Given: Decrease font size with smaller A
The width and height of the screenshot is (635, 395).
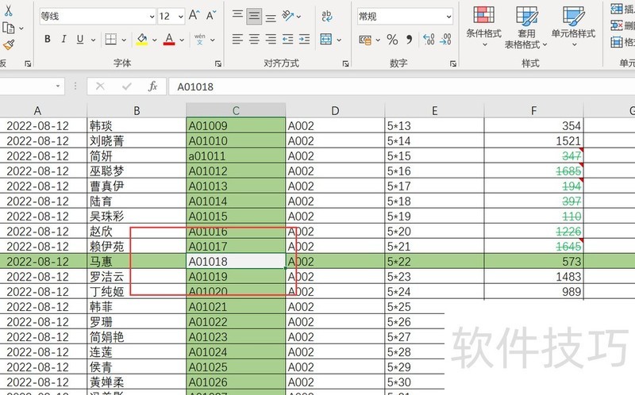Looking at the screenshot, I should [x=211, y=15].
